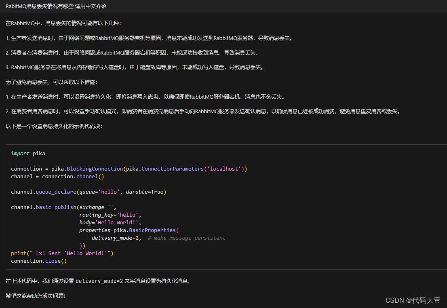The height and width of the screenshot is (308, 447).
Task: Click the delivery_mode=2 code argument
Action: point(116,238)
